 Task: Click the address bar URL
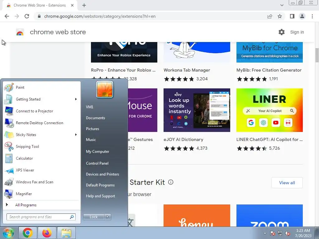100,16
